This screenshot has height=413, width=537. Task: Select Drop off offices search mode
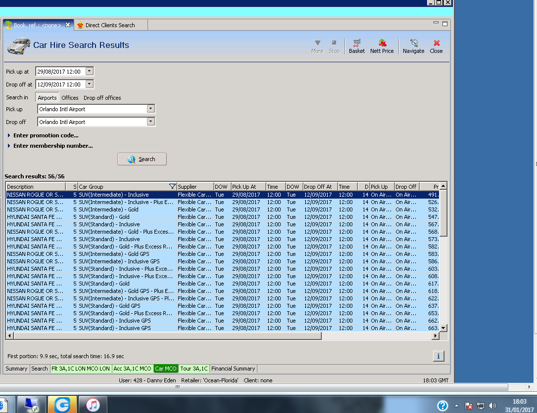(102, 98)
